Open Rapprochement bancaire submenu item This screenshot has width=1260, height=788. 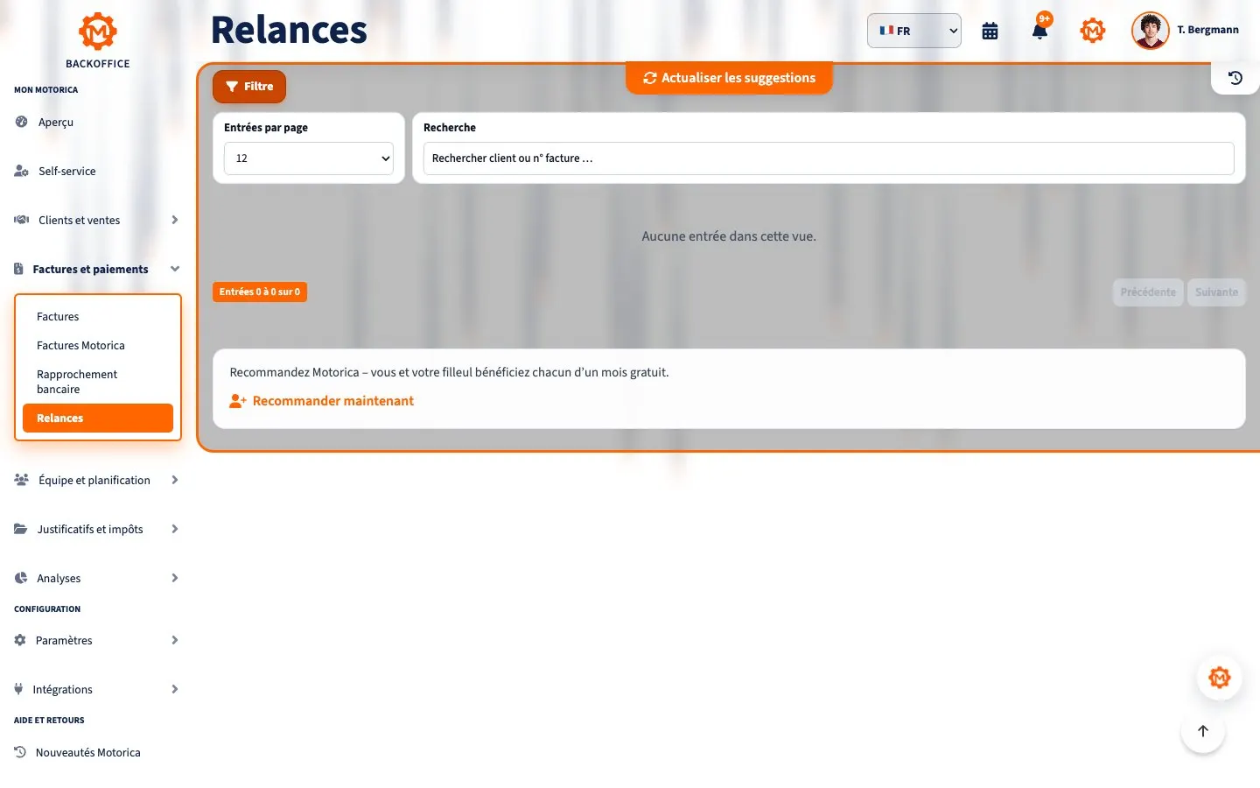tap(98, 382)
